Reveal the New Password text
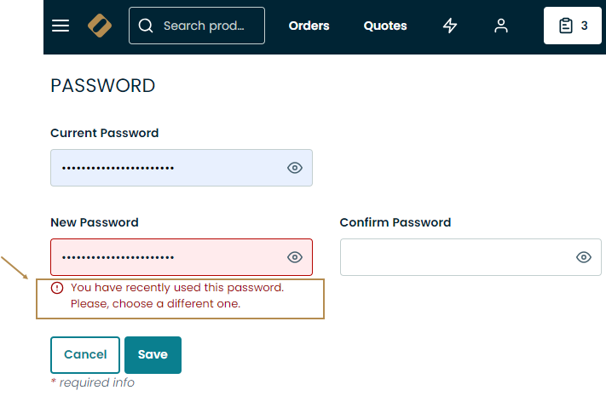The height and width of the screenshot is (419, 606). [295, 257]
